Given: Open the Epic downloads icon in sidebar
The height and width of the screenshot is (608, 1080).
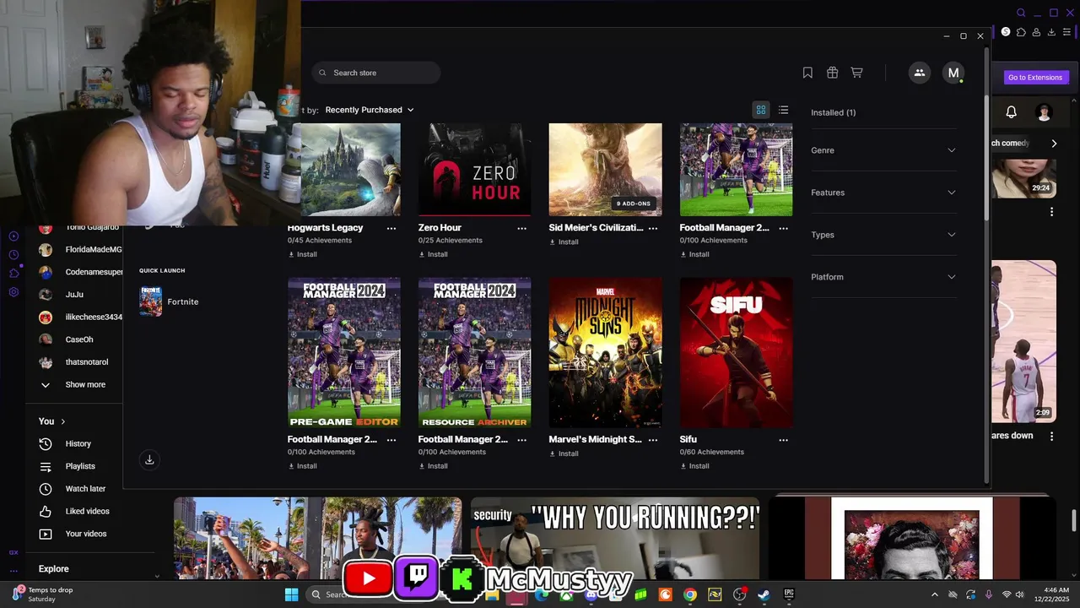Looking at the screenshot, I should tap(149, 459).
